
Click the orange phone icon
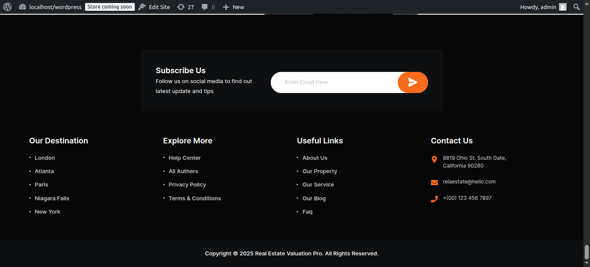click(434, 199)
